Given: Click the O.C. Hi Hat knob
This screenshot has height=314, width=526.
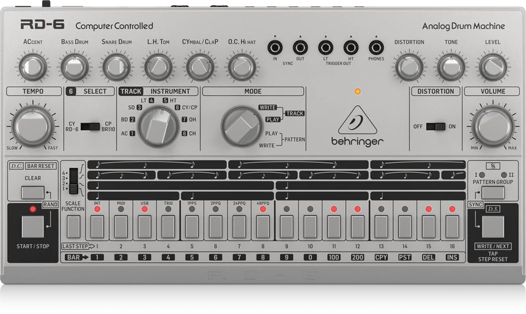Looking at the screenshot, I should click(x=241, y=66).
